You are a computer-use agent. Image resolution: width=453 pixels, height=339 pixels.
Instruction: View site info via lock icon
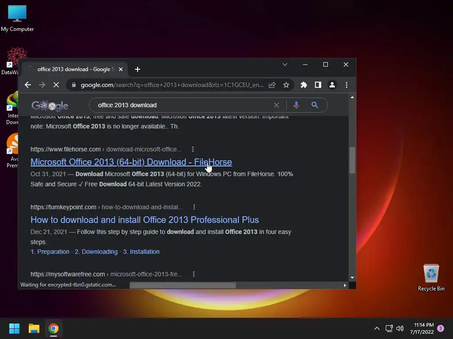tap(74, 85)
